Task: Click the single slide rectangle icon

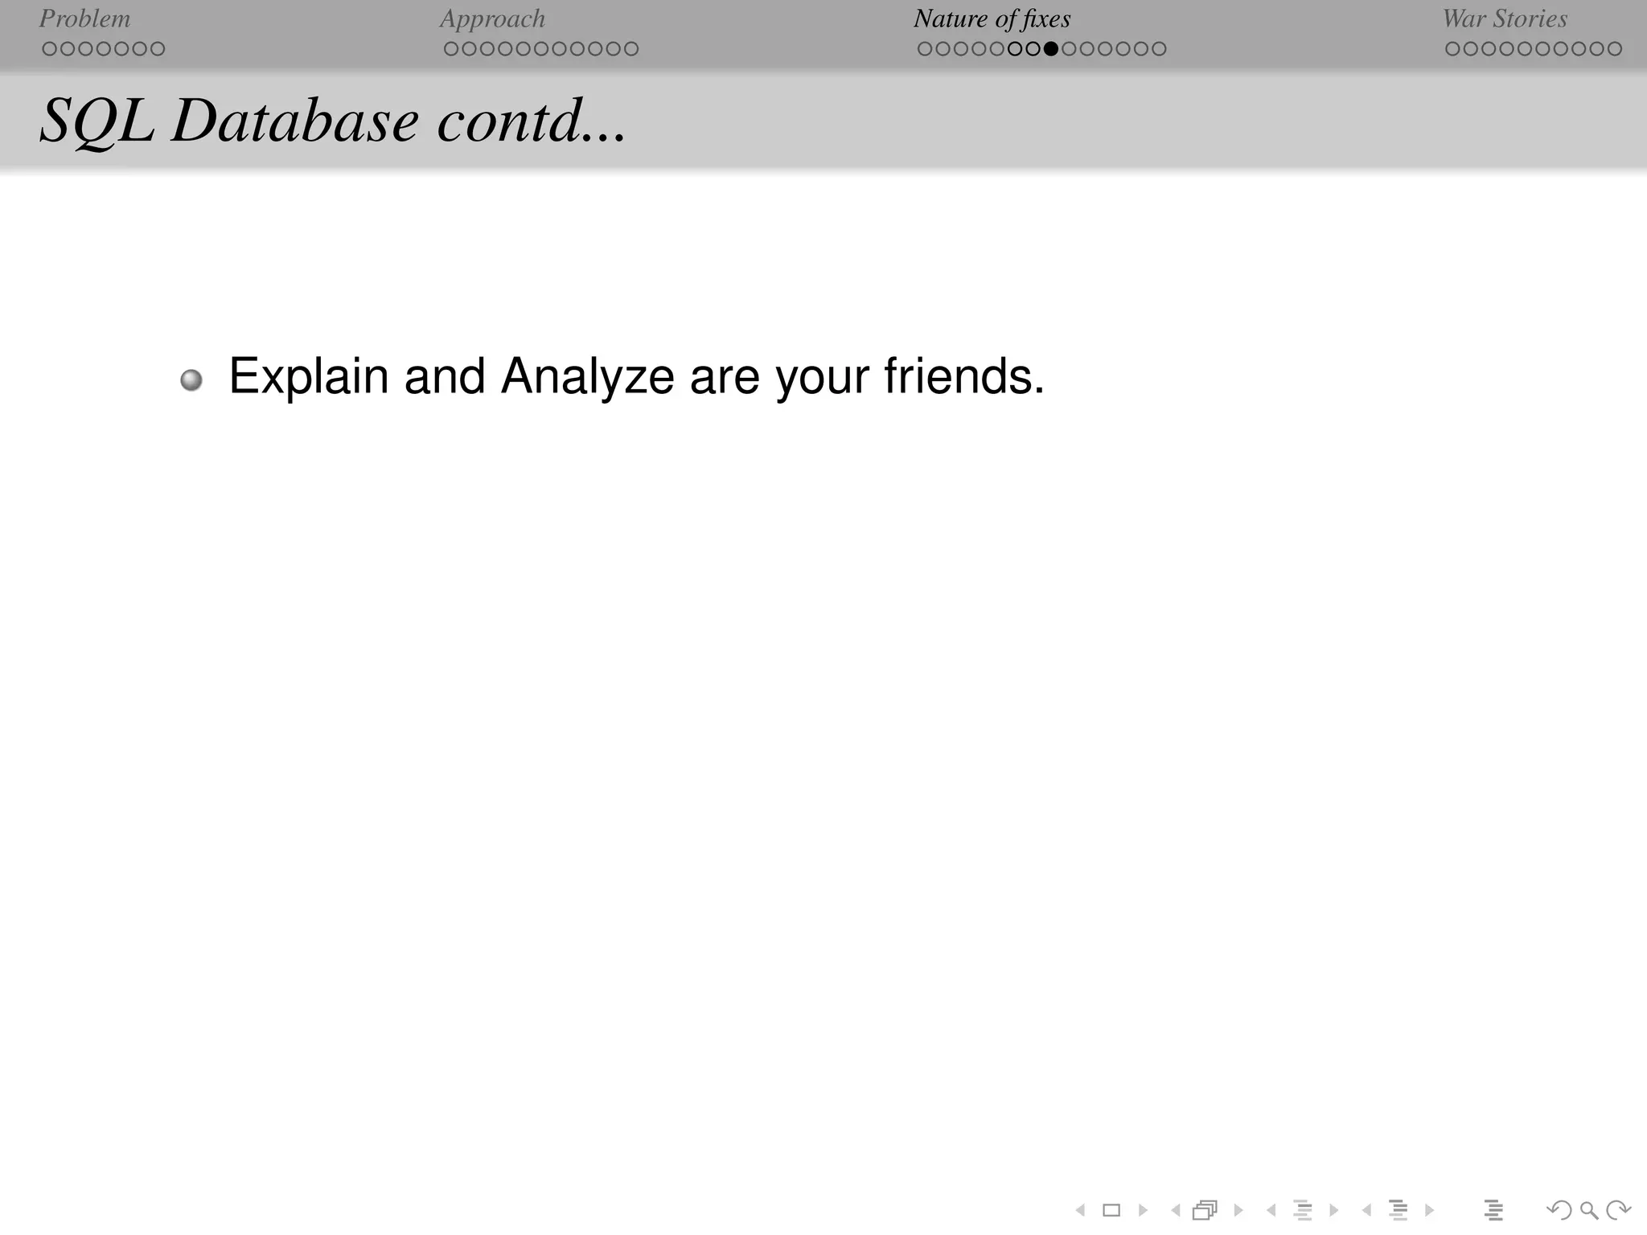Action: 1111,1210
